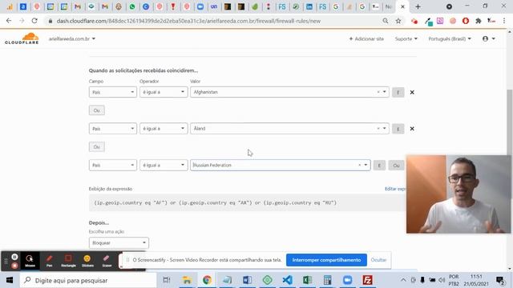Viewport: 513px width, 288px height.
Task: Open the Operador dropdown in Russian Federation row
Action: click(164, 166)
